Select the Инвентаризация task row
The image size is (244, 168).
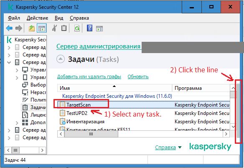[143, 122]
